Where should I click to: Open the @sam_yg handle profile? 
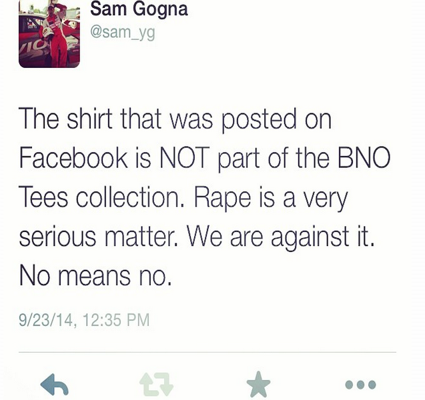pos(123,33)
